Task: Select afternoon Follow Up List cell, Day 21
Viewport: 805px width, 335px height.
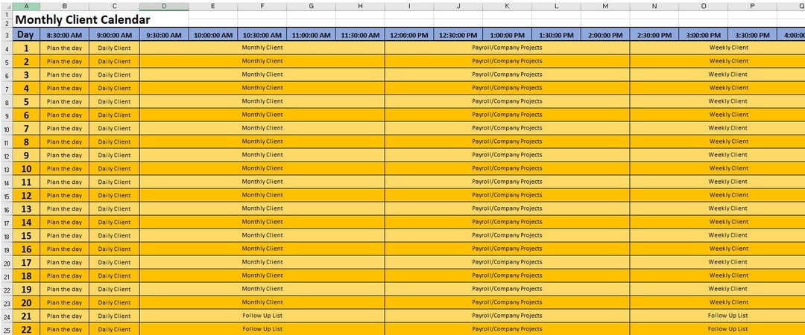Action: pyautogui.click(x=718, y=316)
